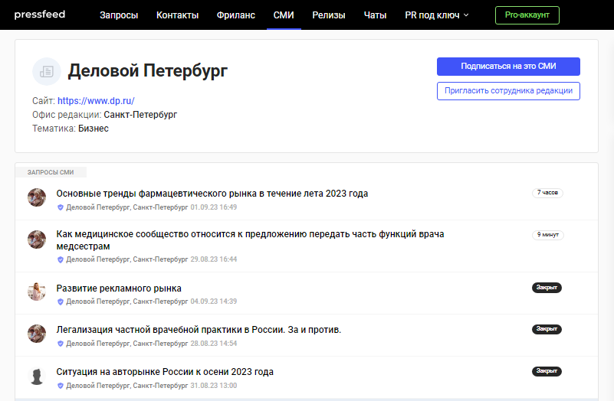The image size is (614, 401).
Task: Go to the Фриланс section
Action: coord(236,15)
